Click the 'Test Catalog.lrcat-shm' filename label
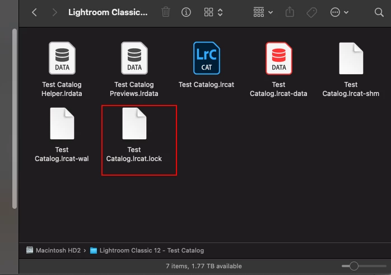Image resolution: width=391 pixels, height=275 pixels. point(351,89)
